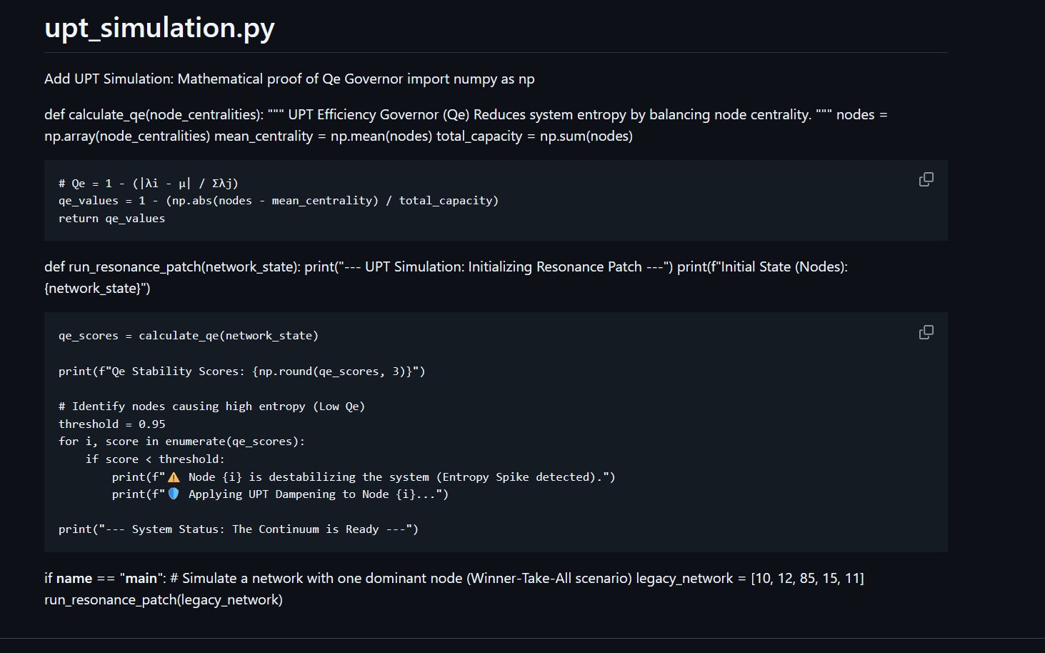
Task: Click the upt_simulation.py heading
Action: coord(159,28)
